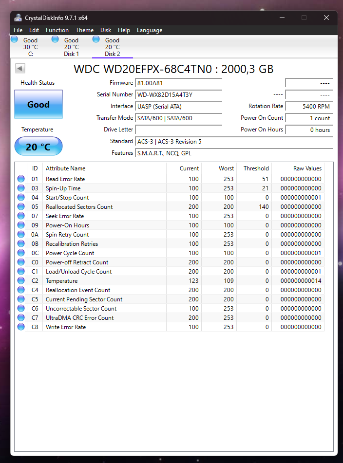Click the status orb for Power-off Retract Count
The width and height of the screenshot is (343, 463).
click(x=21, y=262)
